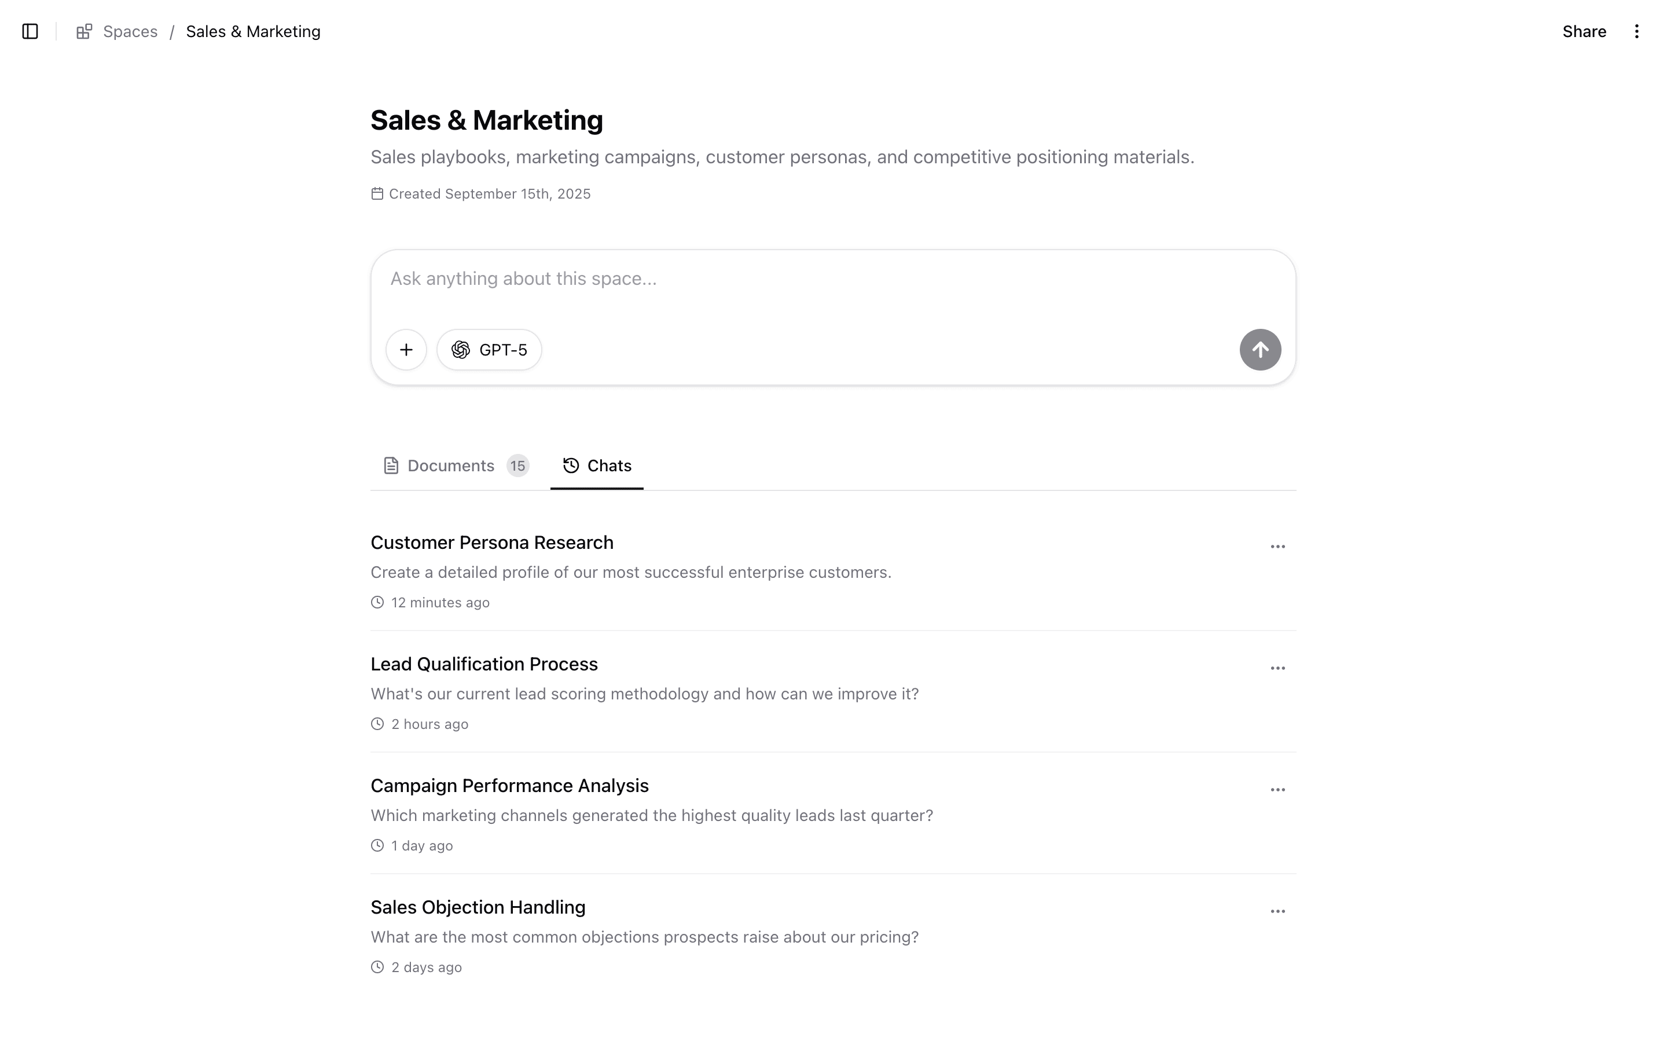Select the Chats tab
Image resolution: width=1667 pixels, height=1041 pixels.
pyautogui.click(x=597, y=466)
